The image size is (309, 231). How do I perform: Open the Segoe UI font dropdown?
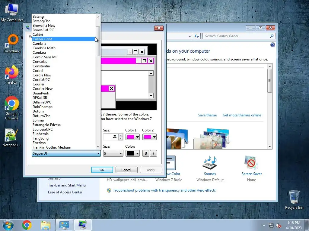tap(66, 153)
